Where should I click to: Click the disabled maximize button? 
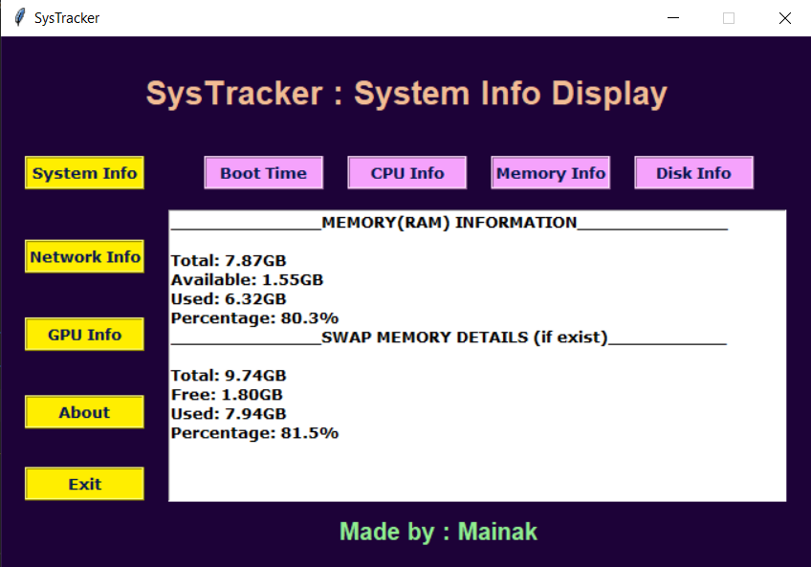click(729, 18)
